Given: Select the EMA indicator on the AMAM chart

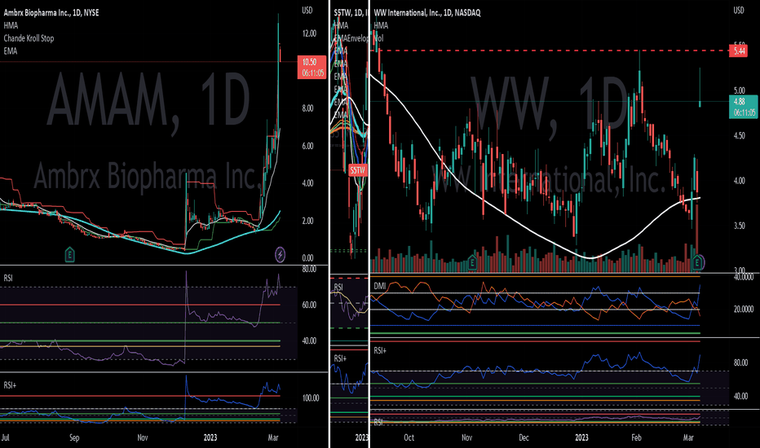Looking at the screenshot, I should click(x=10, y=51).
